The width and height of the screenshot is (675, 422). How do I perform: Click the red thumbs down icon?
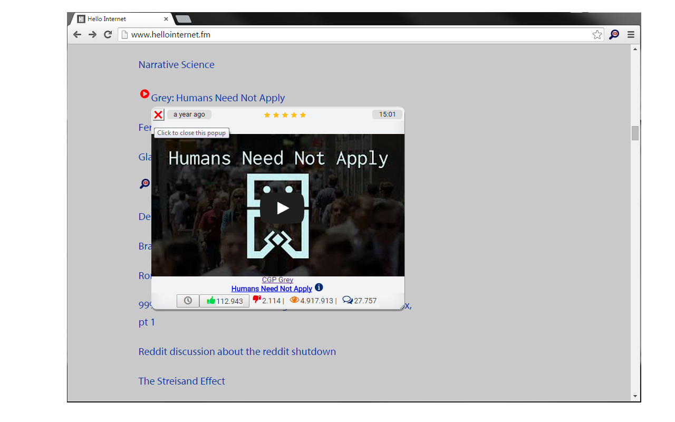(x=257, y=300)
